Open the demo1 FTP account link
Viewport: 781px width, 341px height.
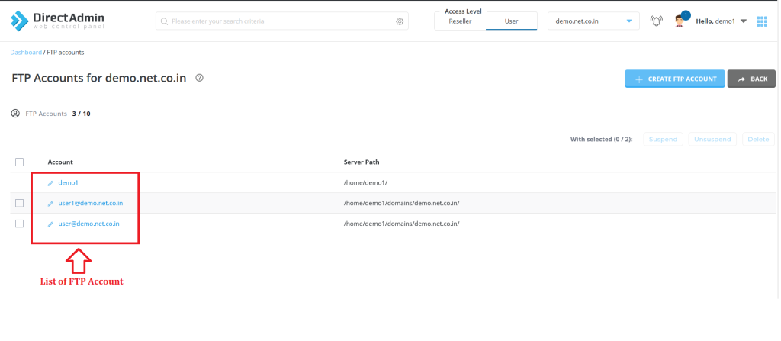(68, 182)
